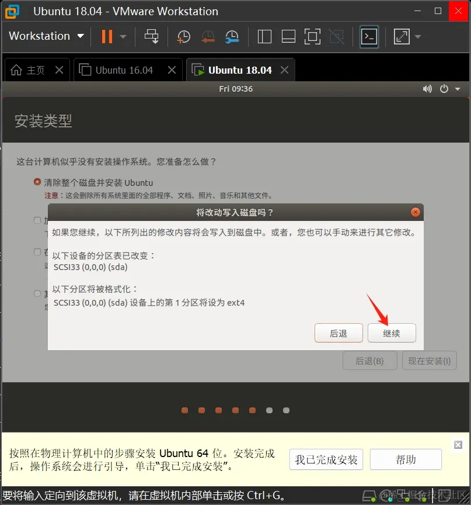Close the Ubuntu 16.04 tab
Screen dimensions: 471x505
pyautogui.click(x=172, y=70)
